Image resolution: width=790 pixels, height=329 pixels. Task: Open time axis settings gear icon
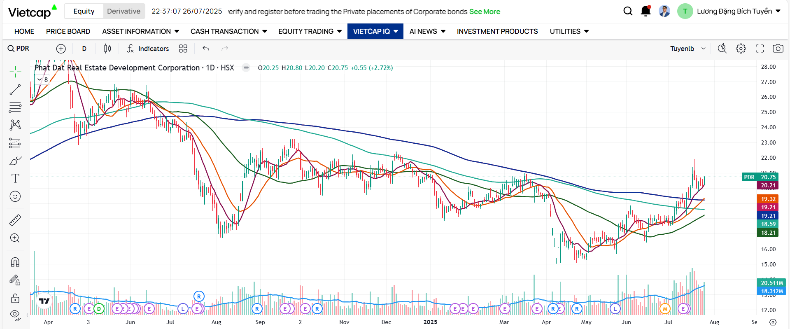[x=773, y=322]
